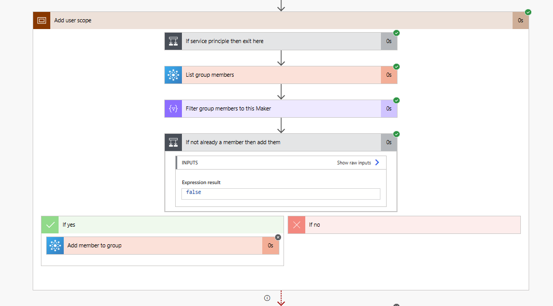The height and width of the screenshot is (306, 553).
Task: Click the Filter group members data operation icon
Action: (x=173, y=108)
